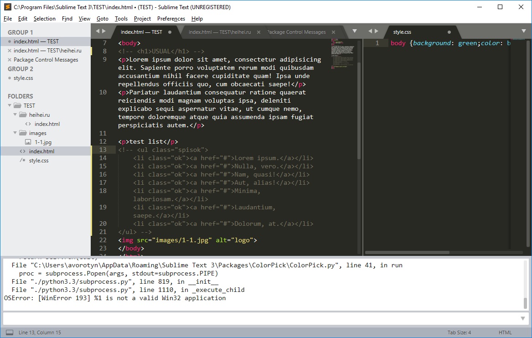This screenshot has height=338, width=532.
Task: Close the Package Control Messages tab
Action: tap(333, 32)
